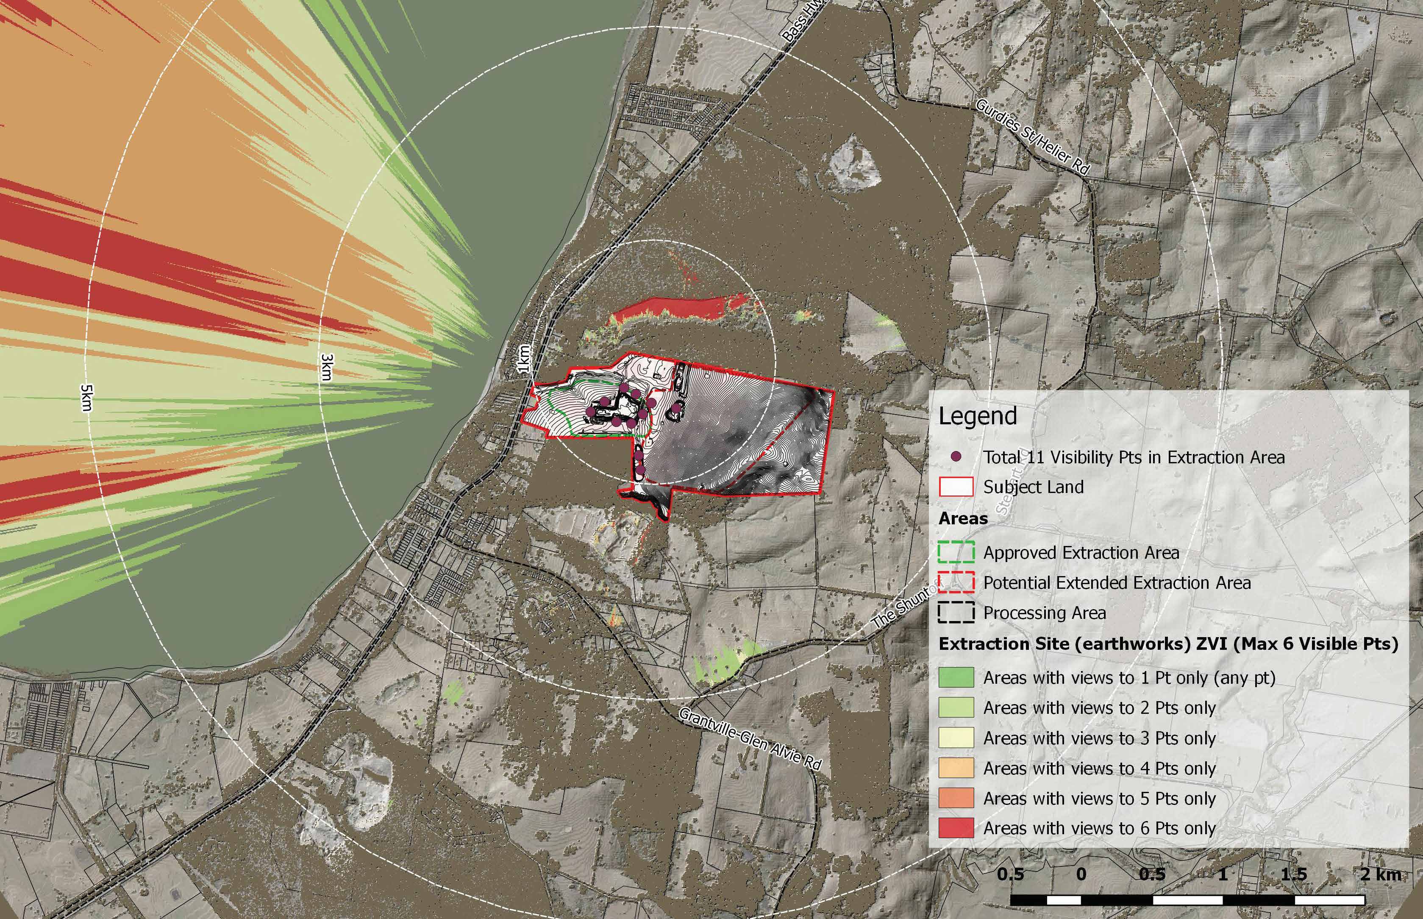Click the green dashed Approved Extraction Area symbol
This screenshot has width=1423, height=919.
956,552
